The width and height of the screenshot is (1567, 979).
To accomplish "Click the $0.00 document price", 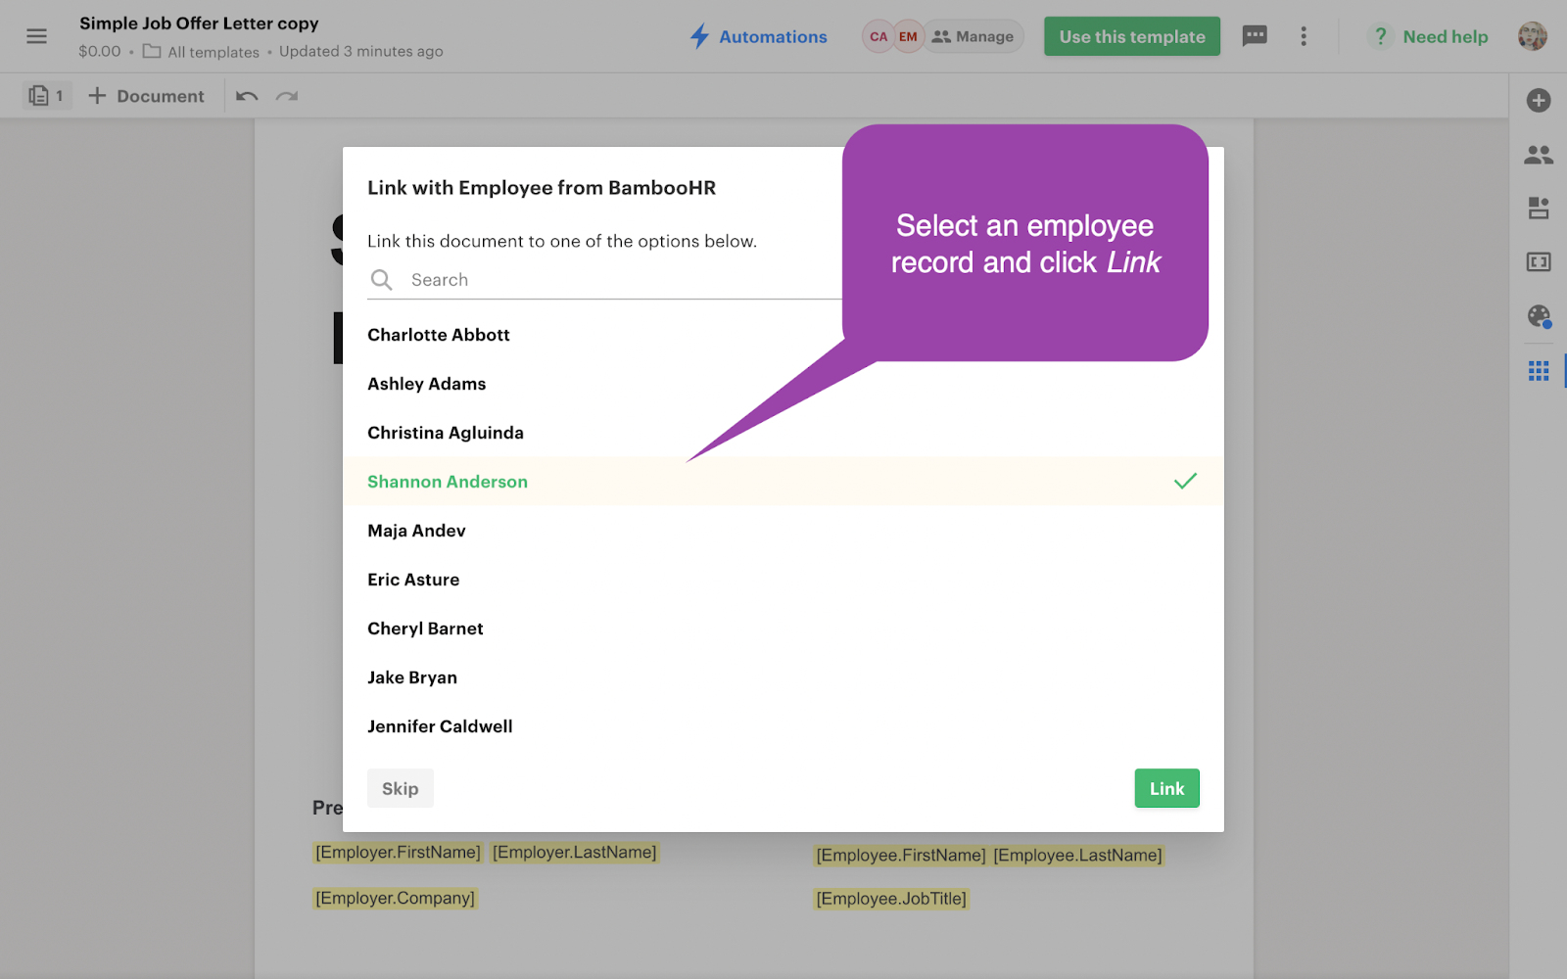I will click(x=100, y=52).
